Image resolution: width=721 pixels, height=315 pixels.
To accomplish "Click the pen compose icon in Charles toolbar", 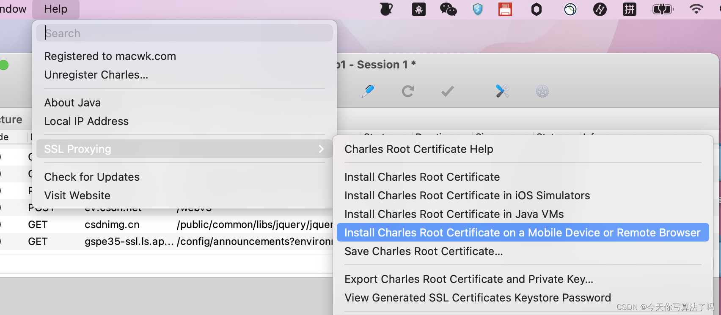I will [368, 91].
